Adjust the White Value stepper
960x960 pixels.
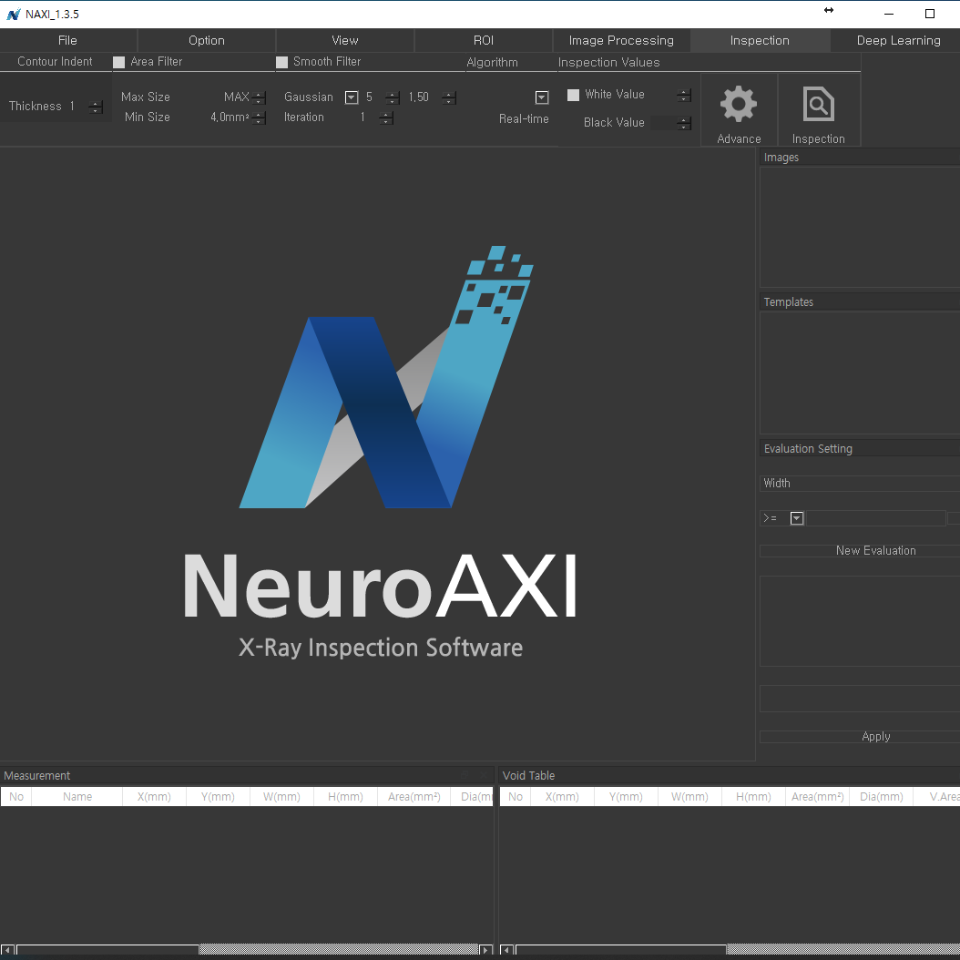pyautogui.click(x=684, y=95)
